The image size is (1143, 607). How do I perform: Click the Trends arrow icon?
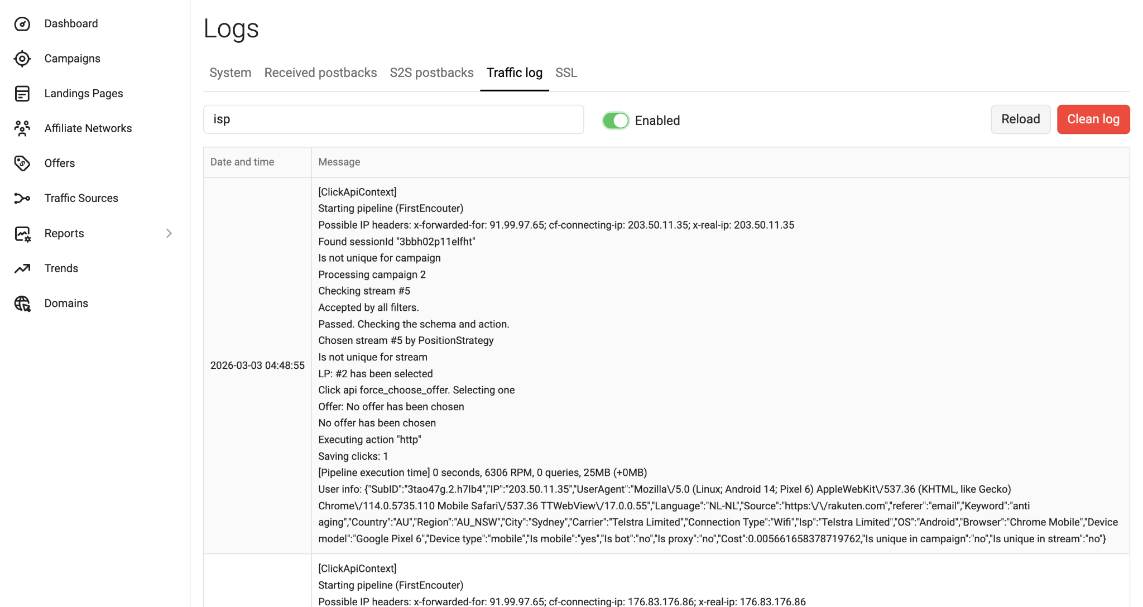(x=22, y=268)
